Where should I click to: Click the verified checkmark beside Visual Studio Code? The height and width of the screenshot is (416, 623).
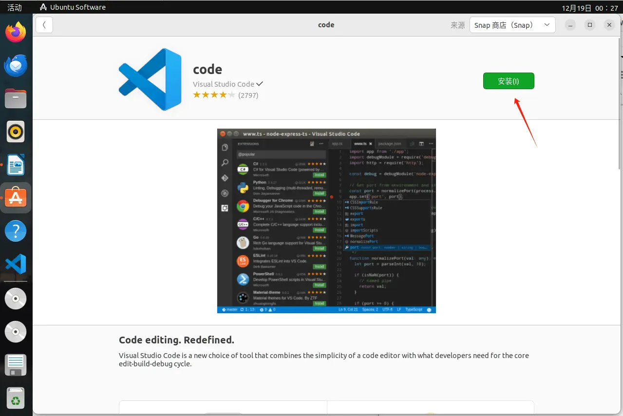pyautogui.click(x=260, y=84)
